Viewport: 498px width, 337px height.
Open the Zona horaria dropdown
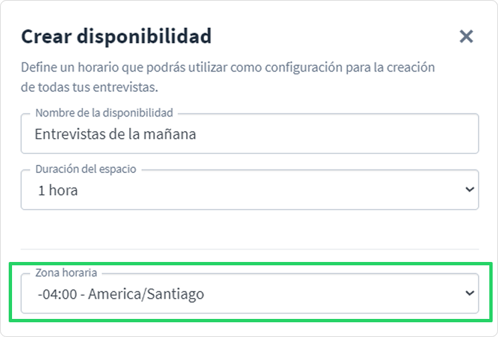click(x=250, y=293)
